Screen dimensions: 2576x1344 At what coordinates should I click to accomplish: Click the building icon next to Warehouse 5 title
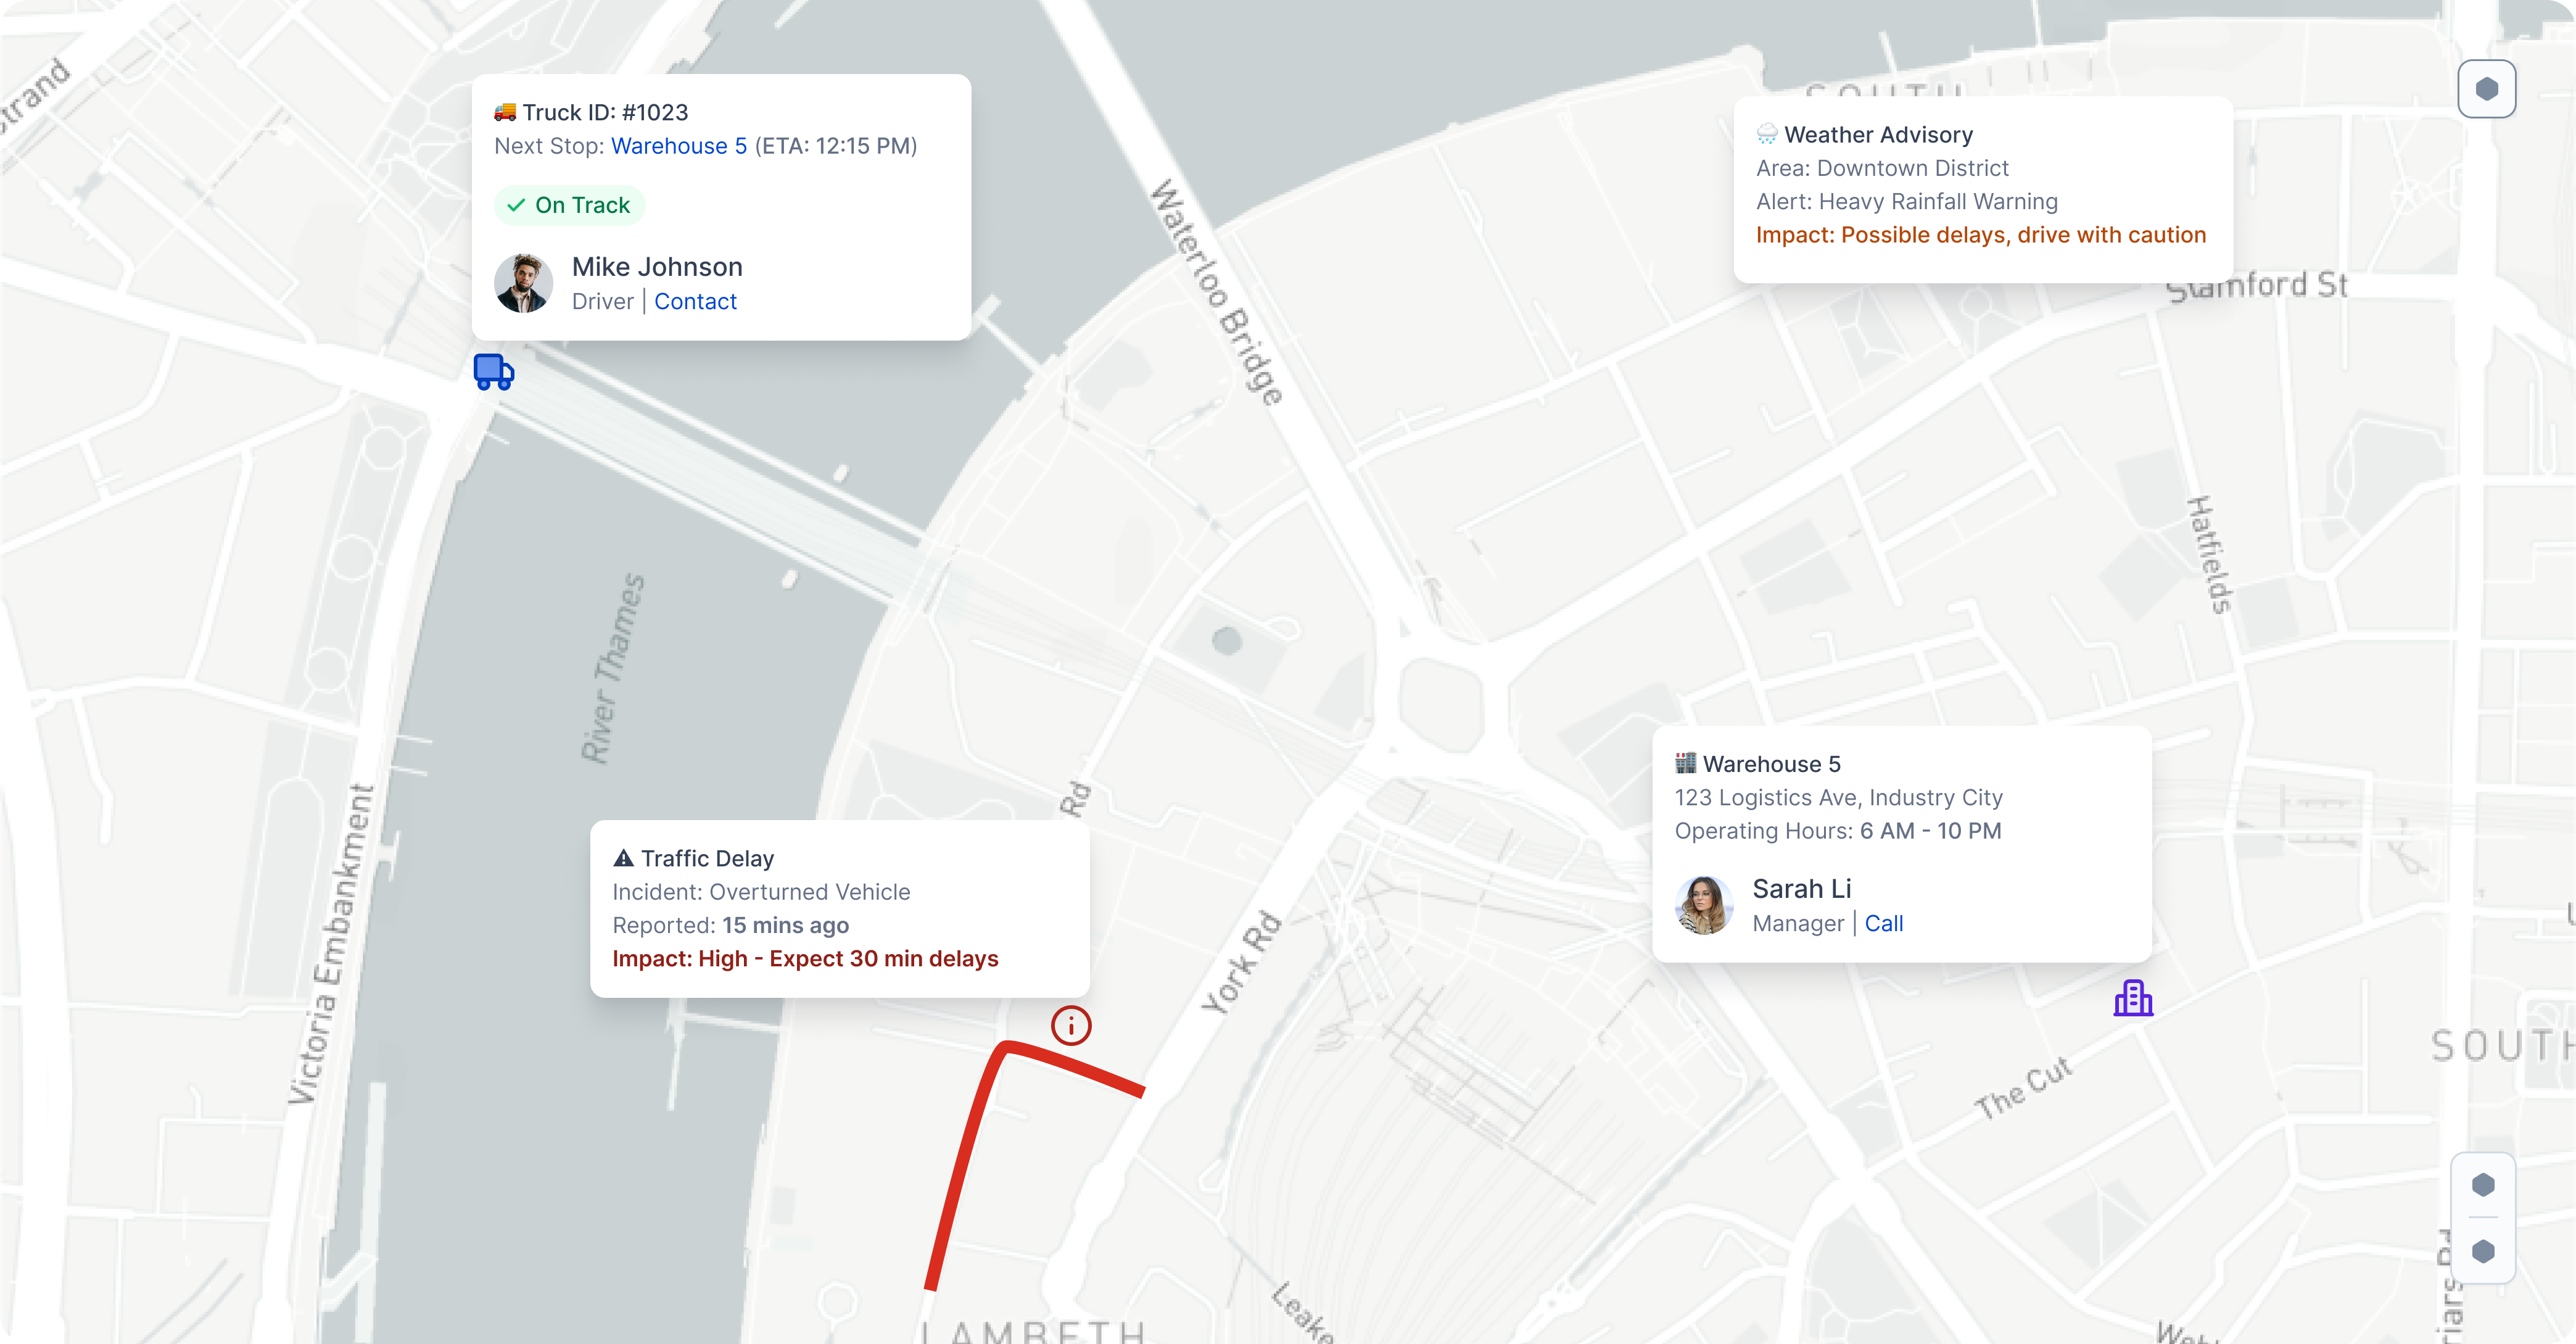pos(1686,763)
